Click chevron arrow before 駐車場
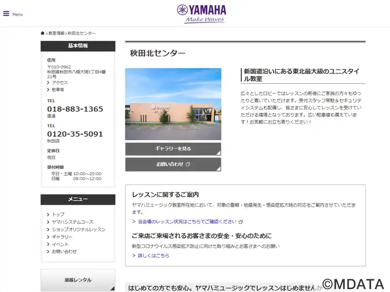This screenshot has width=390, height=292. click(x=48, y=90)
